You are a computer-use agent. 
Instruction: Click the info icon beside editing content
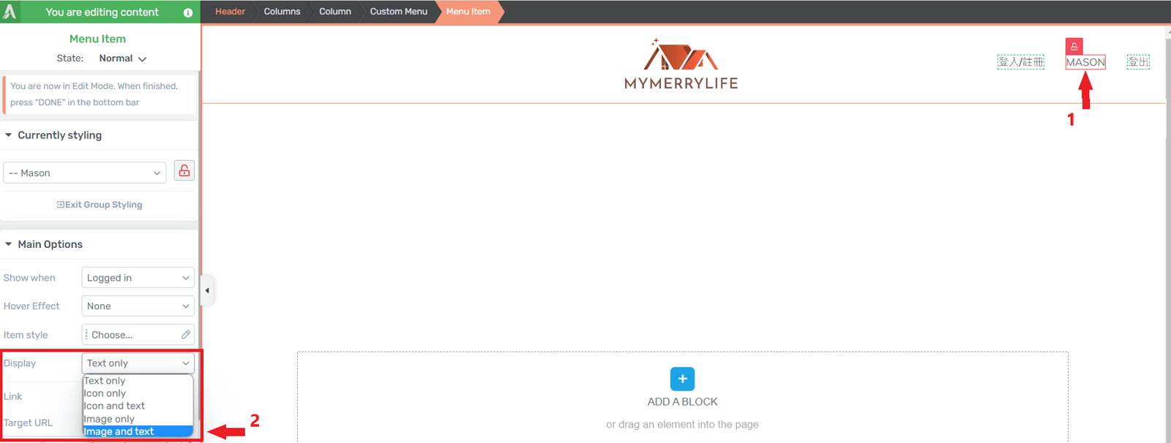pyautogui.click(x=188, y=12)
